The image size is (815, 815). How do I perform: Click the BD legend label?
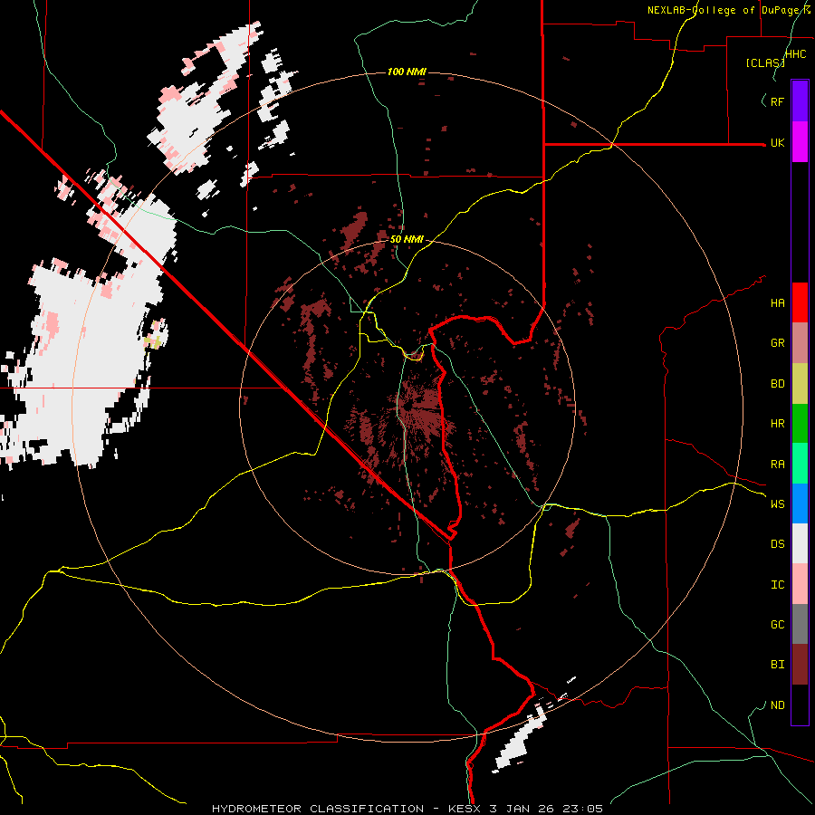[778, 384]
